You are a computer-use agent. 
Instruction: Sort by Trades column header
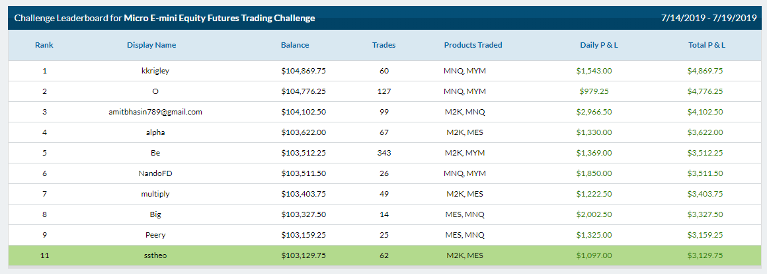pyautogui.click(x=384, y=45)
